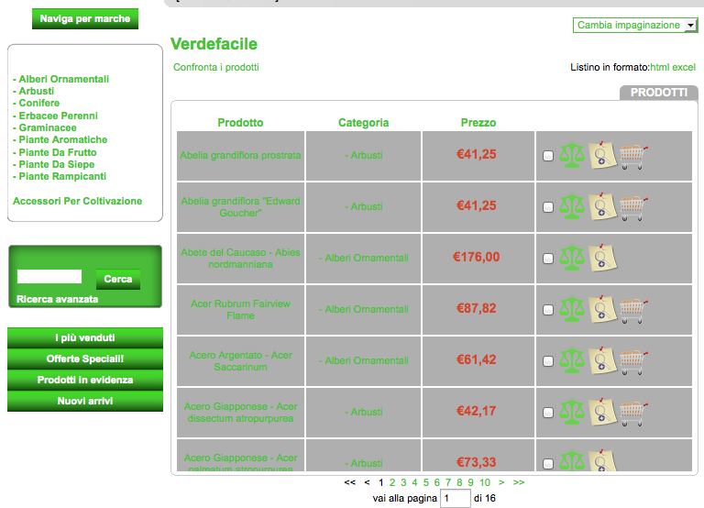Click compare scales icon for Abelia "Edward Goucher"
Screen dimensions: 704x508
572,206
